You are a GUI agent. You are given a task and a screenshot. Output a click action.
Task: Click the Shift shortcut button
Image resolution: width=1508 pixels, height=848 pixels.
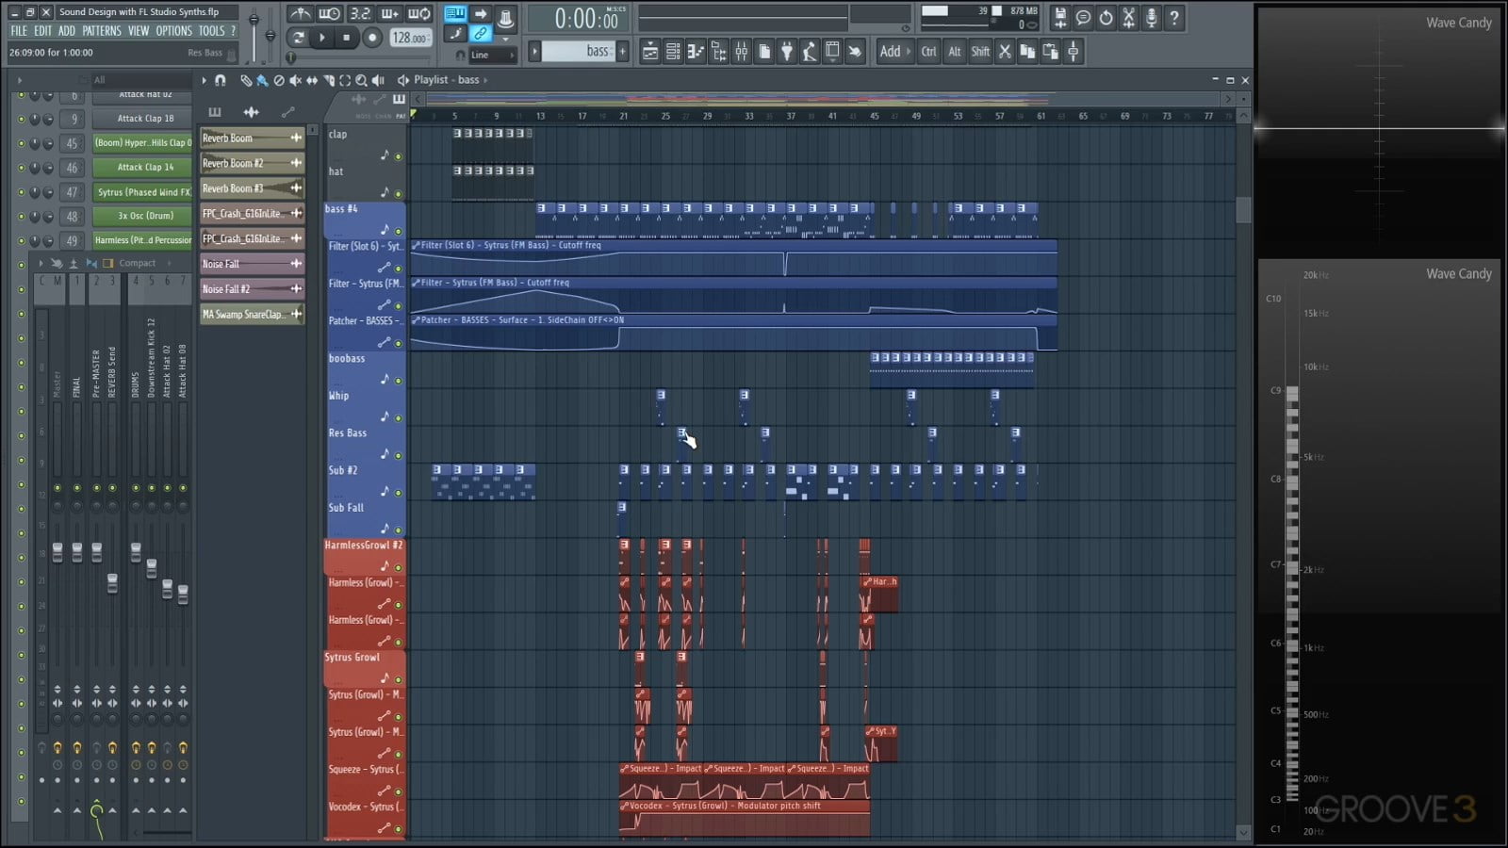[x=980, y=51]
